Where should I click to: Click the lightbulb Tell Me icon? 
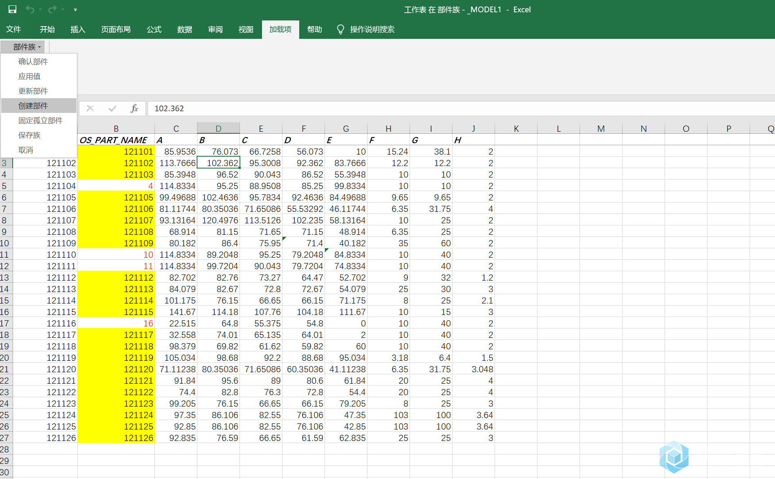(340, 29)
